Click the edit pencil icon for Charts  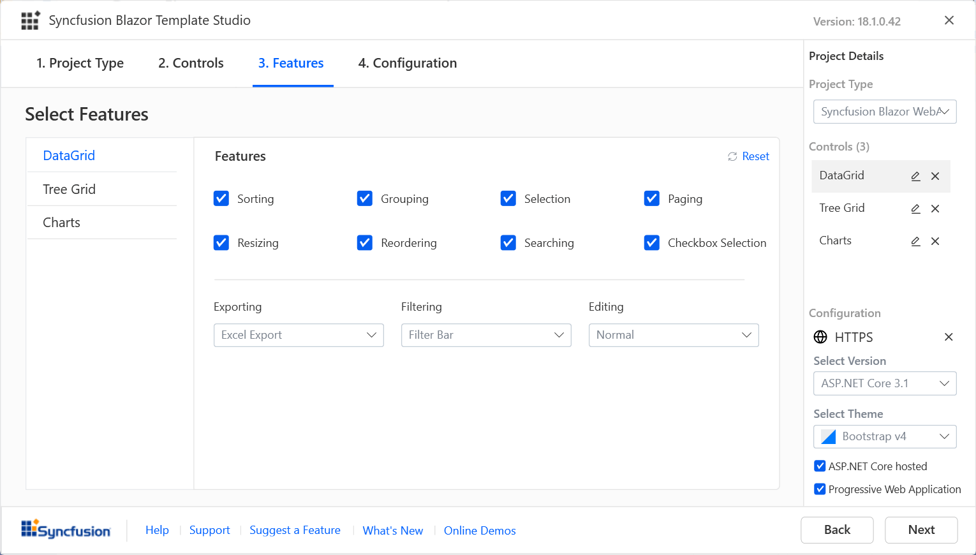click(x=915, y=241)
